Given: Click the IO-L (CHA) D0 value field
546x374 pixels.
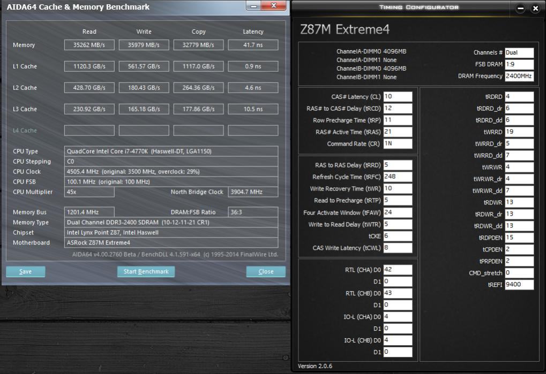Looking at the screenshot, I should coord(398,317).
